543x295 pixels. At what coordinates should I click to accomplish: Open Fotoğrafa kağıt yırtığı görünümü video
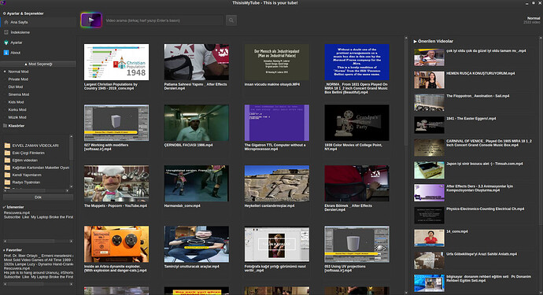[277, 244]
